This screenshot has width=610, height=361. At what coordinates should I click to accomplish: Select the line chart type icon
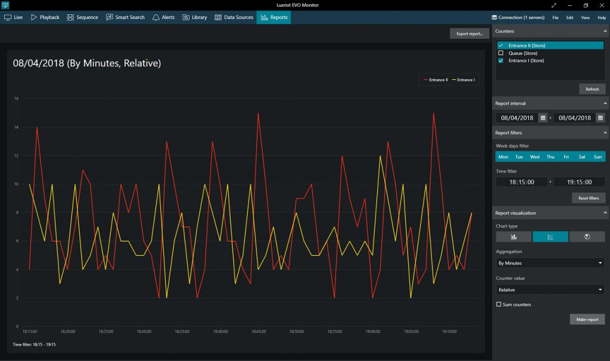tap(550, 236)
